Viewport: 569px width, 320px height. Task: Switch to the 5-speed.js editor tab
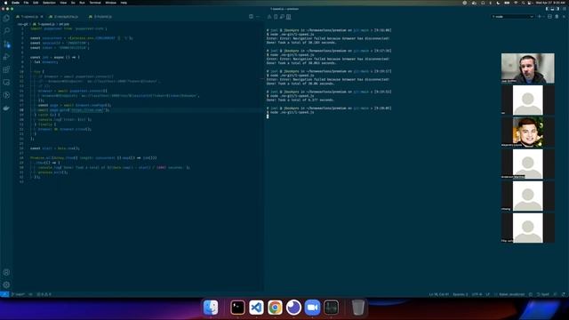(x=28, y=17)
